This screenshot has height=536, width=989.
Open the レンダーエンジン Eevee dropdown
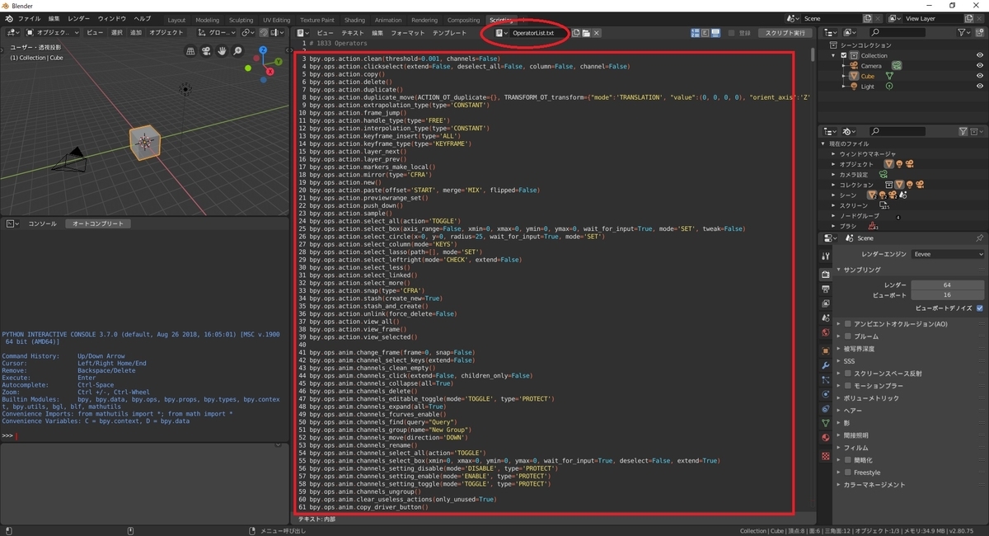[947, 255]
